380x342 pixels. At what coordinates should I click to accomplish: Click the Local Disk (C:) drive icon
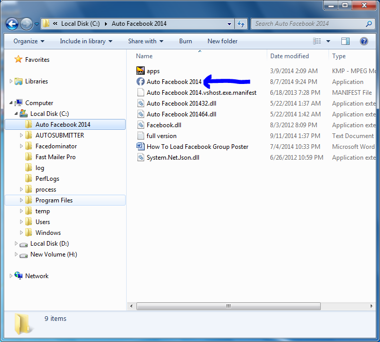point(24,113)
